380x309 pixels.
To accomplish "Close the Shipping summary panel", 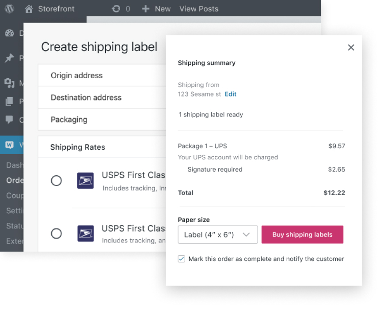I will click(x=351, y=47).
